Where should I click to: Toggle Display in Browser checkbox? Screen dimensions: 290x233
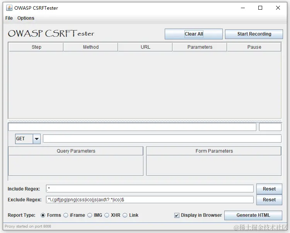coord(177,216)
